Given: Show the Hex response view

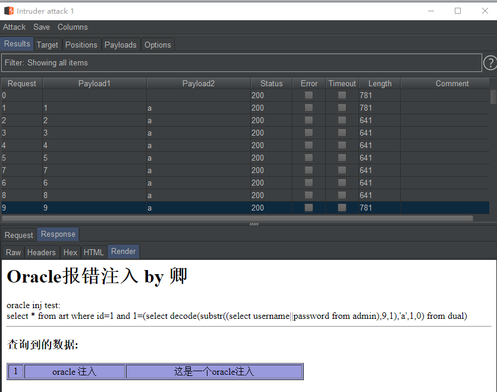Looking at the screenshot, I should [x=70, y=252].
